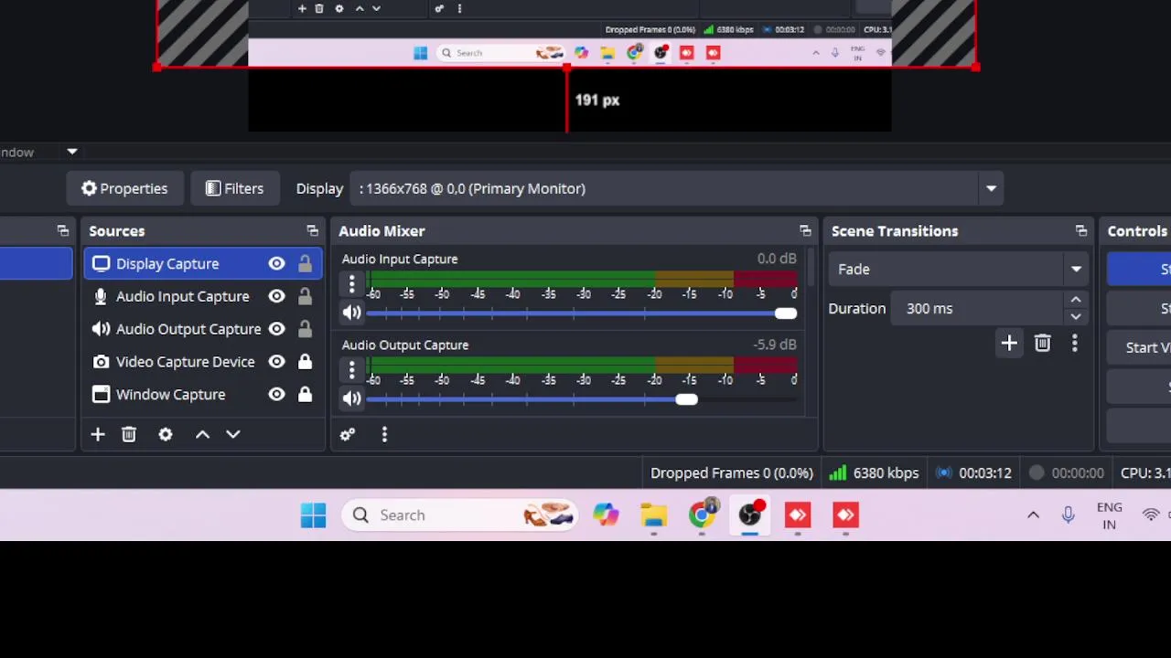Move source down with arrow icon
Image resolution: width=1171 pixels, height=658 pixels.
tap(233, 435)
